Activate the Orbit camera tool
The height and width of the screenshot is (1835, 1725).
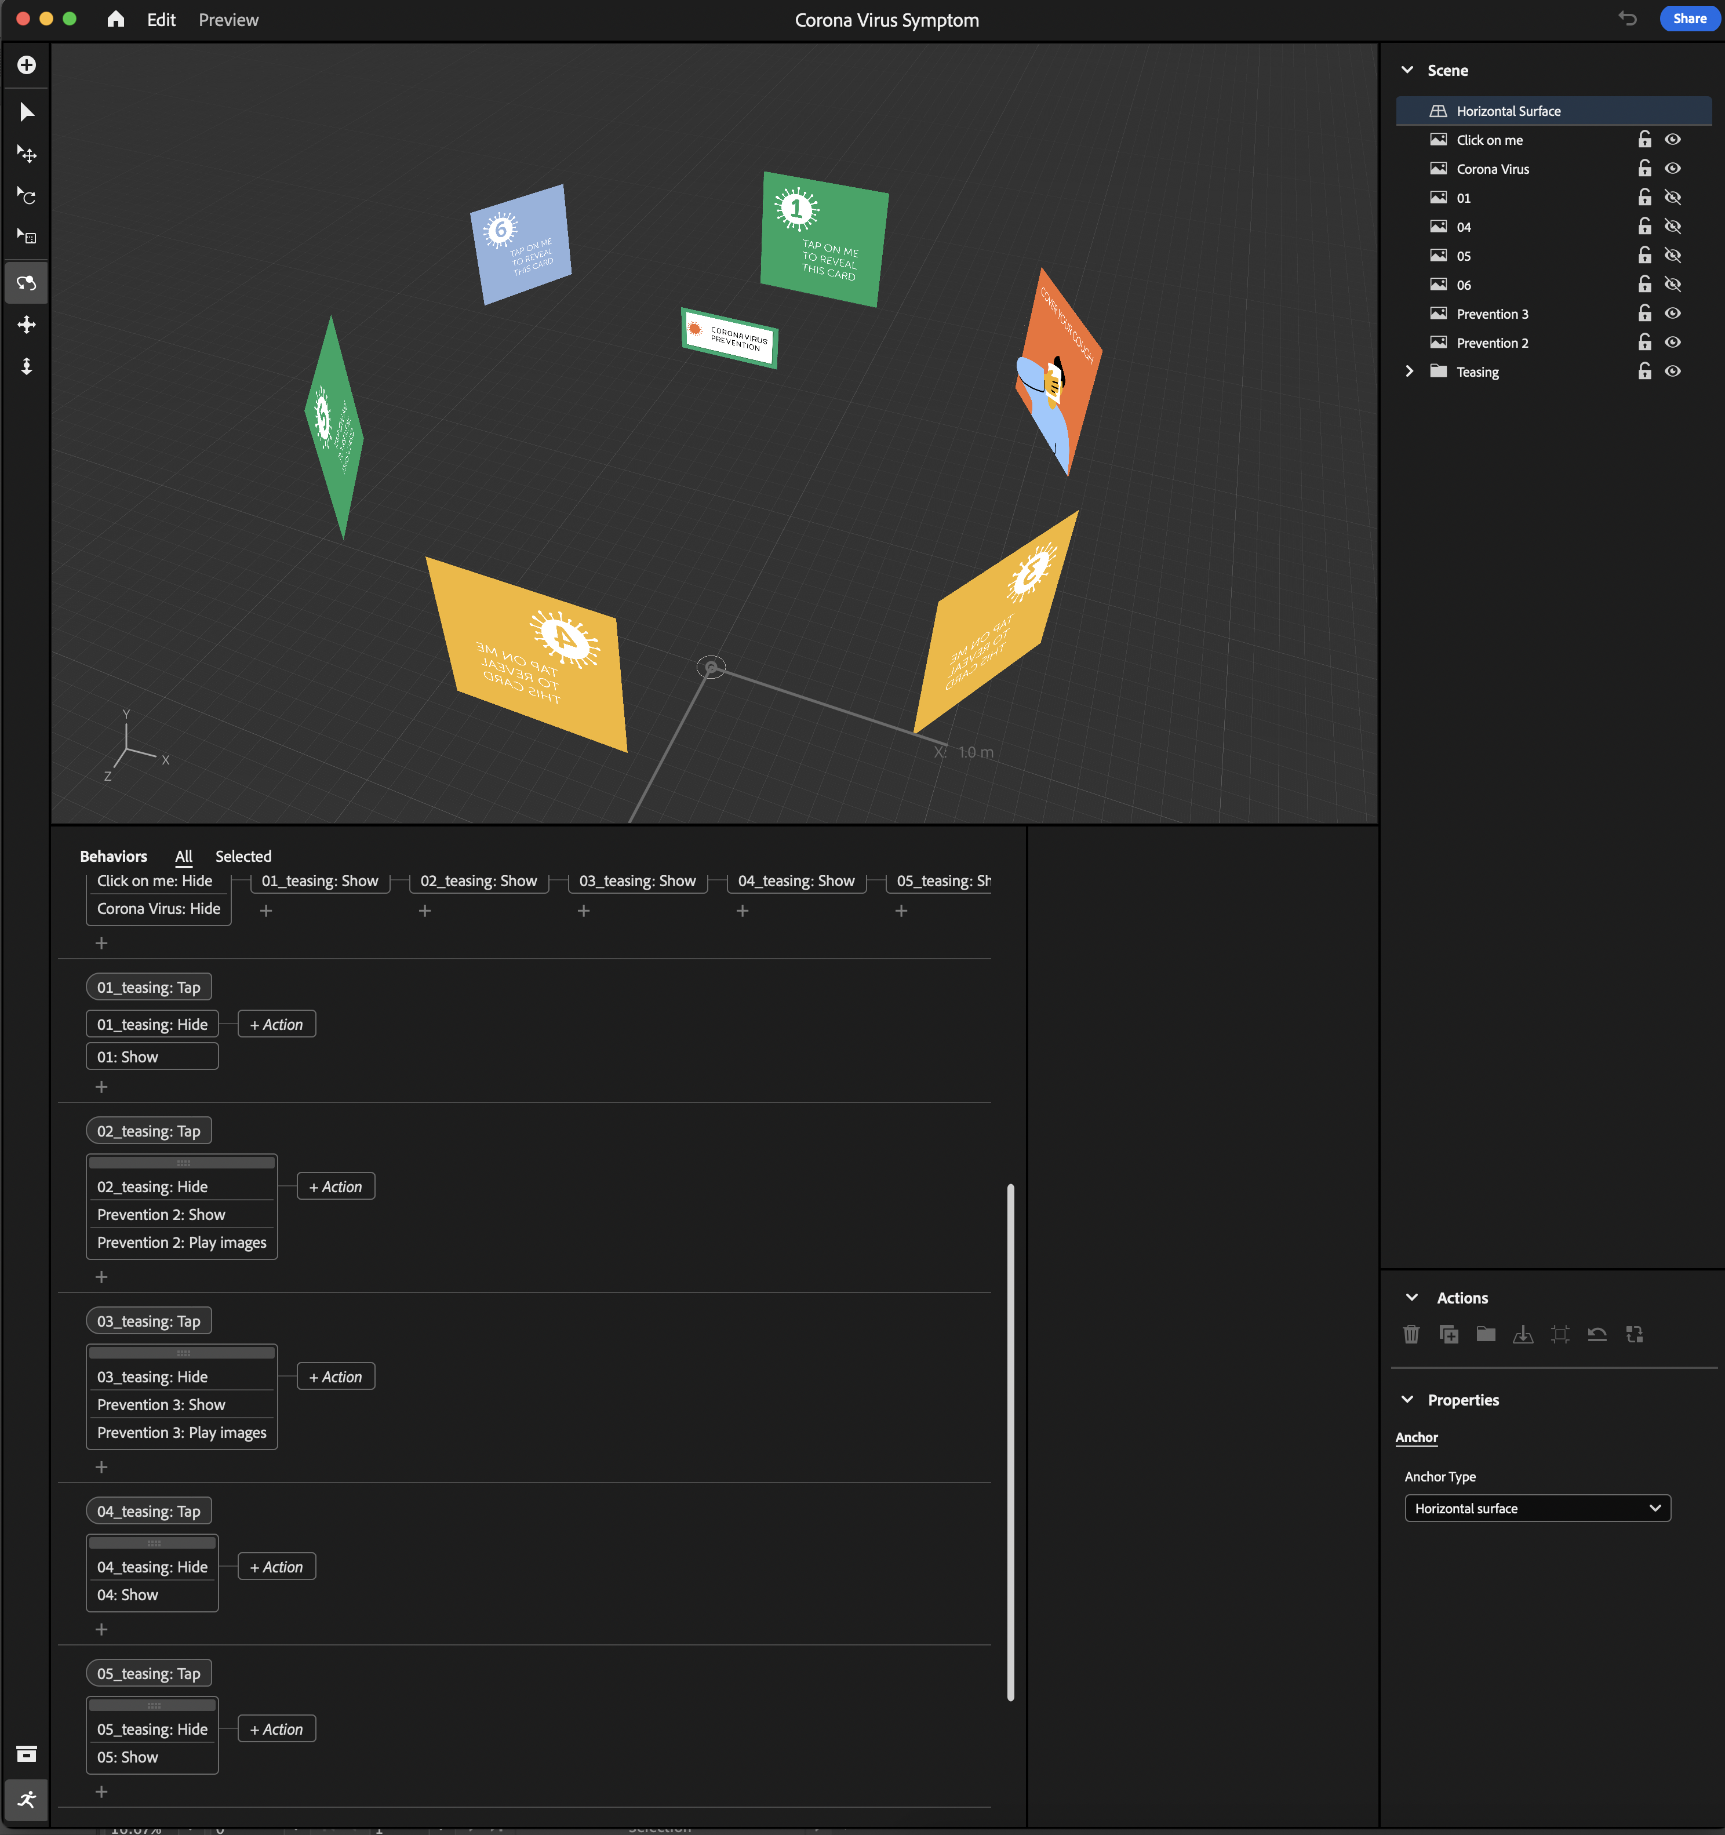(27, 282)
